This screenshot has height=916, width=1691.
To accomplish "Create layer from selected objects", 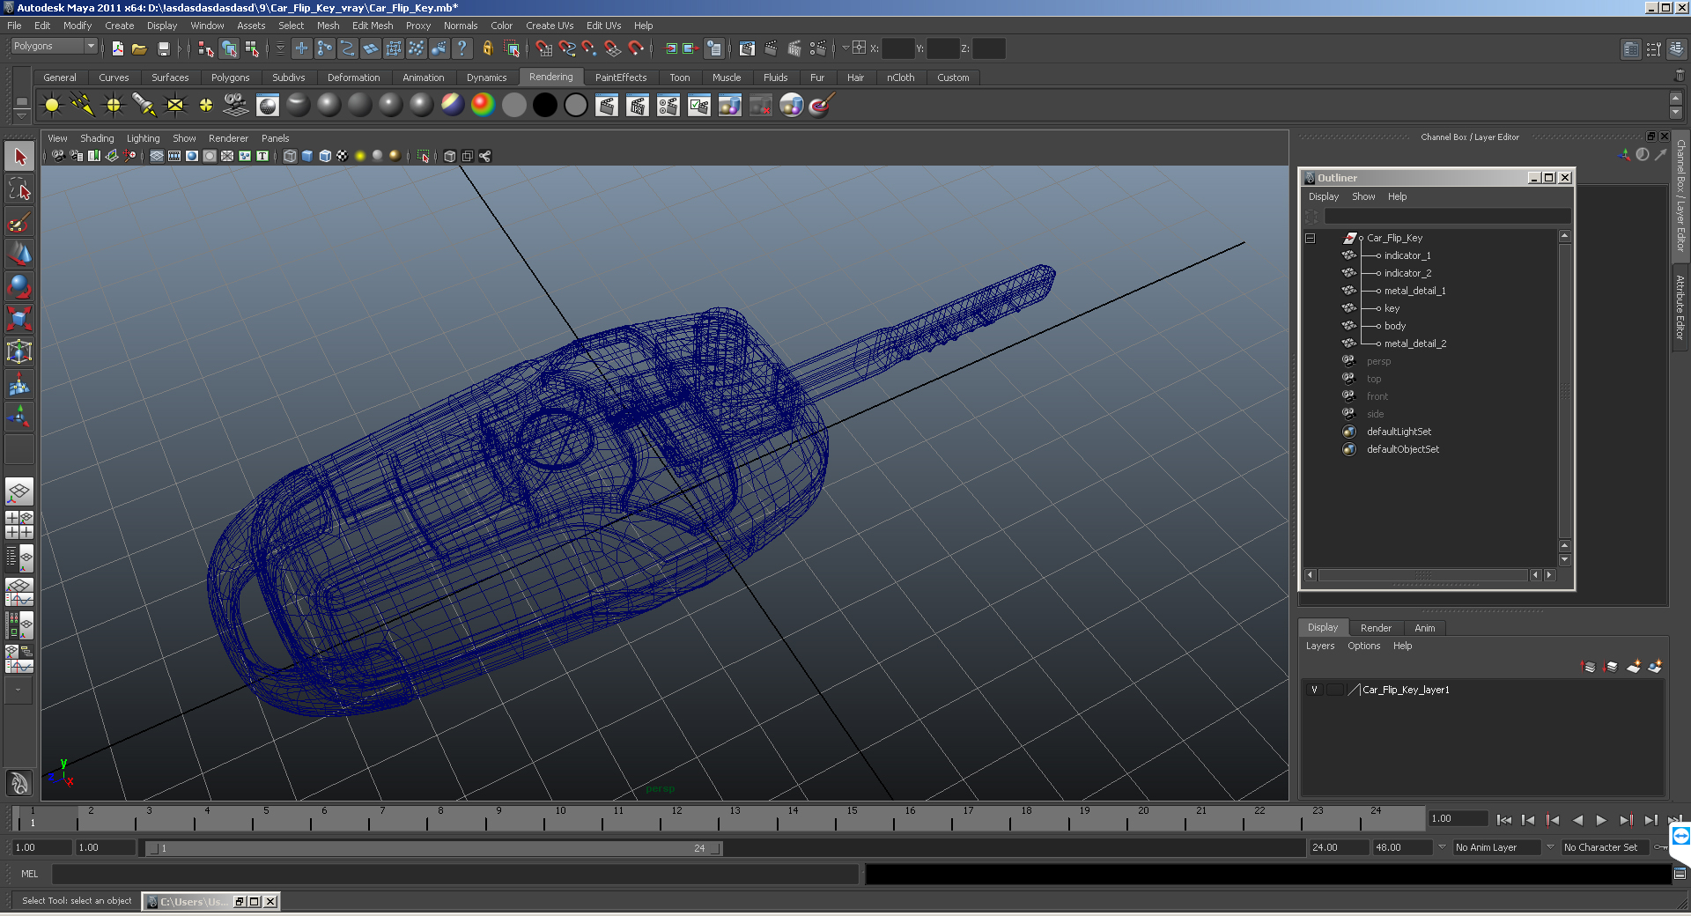I will (x=1655, y=666).
